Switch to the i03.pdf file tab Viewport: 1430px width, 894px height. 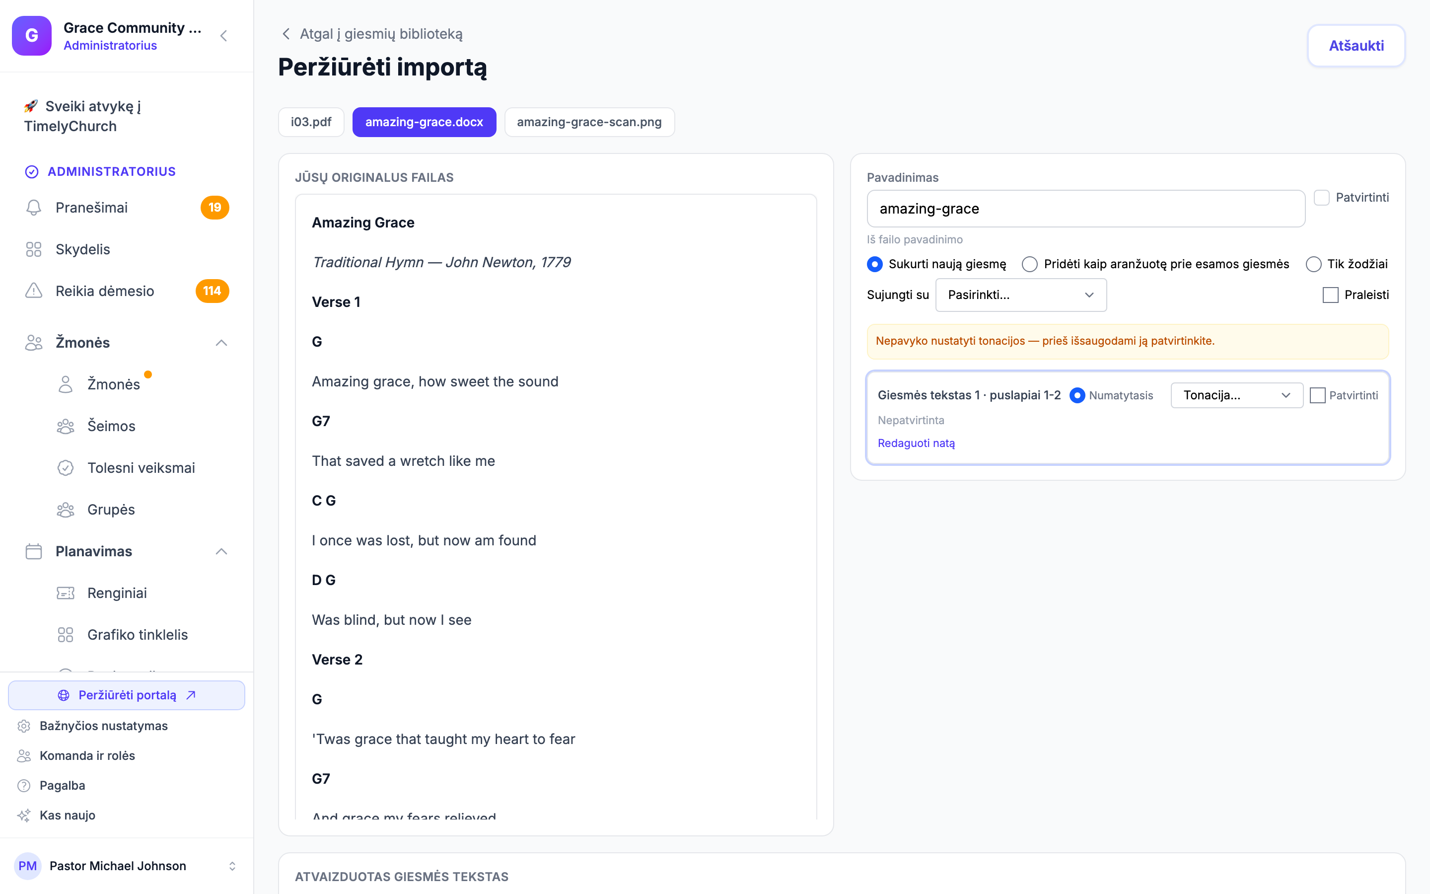click(311, 122)
